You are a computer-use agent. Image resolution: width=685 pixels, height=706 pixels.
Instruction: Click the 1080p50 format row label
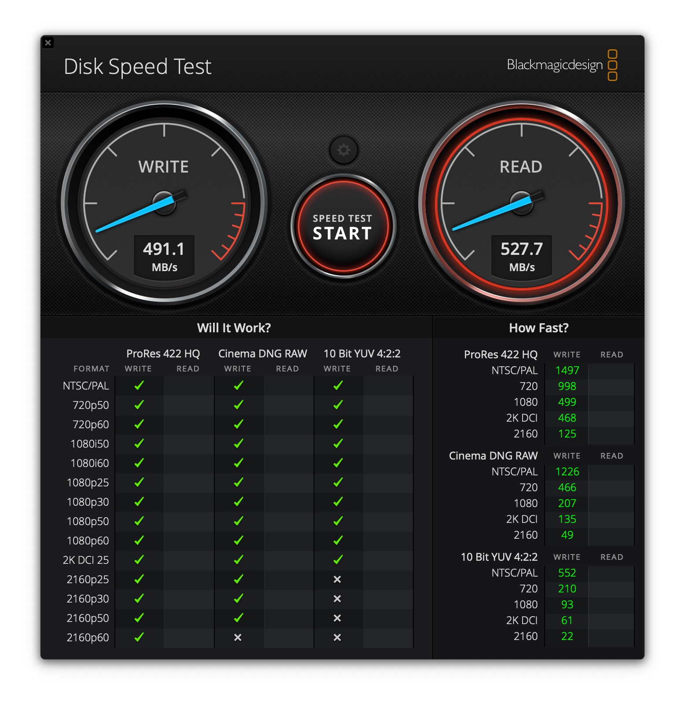click(x=88, y=522)
